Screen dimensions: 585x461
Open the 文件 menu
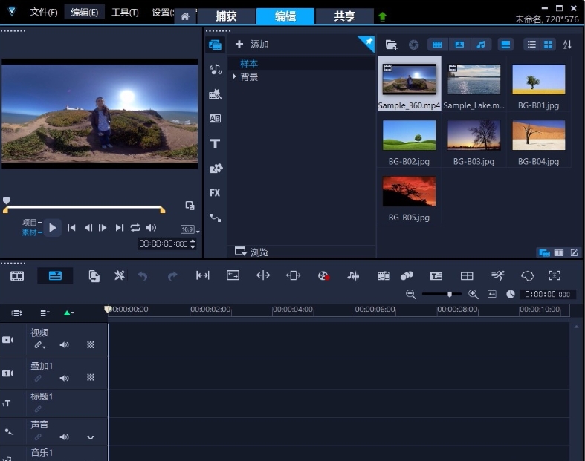tap(44, 13)
